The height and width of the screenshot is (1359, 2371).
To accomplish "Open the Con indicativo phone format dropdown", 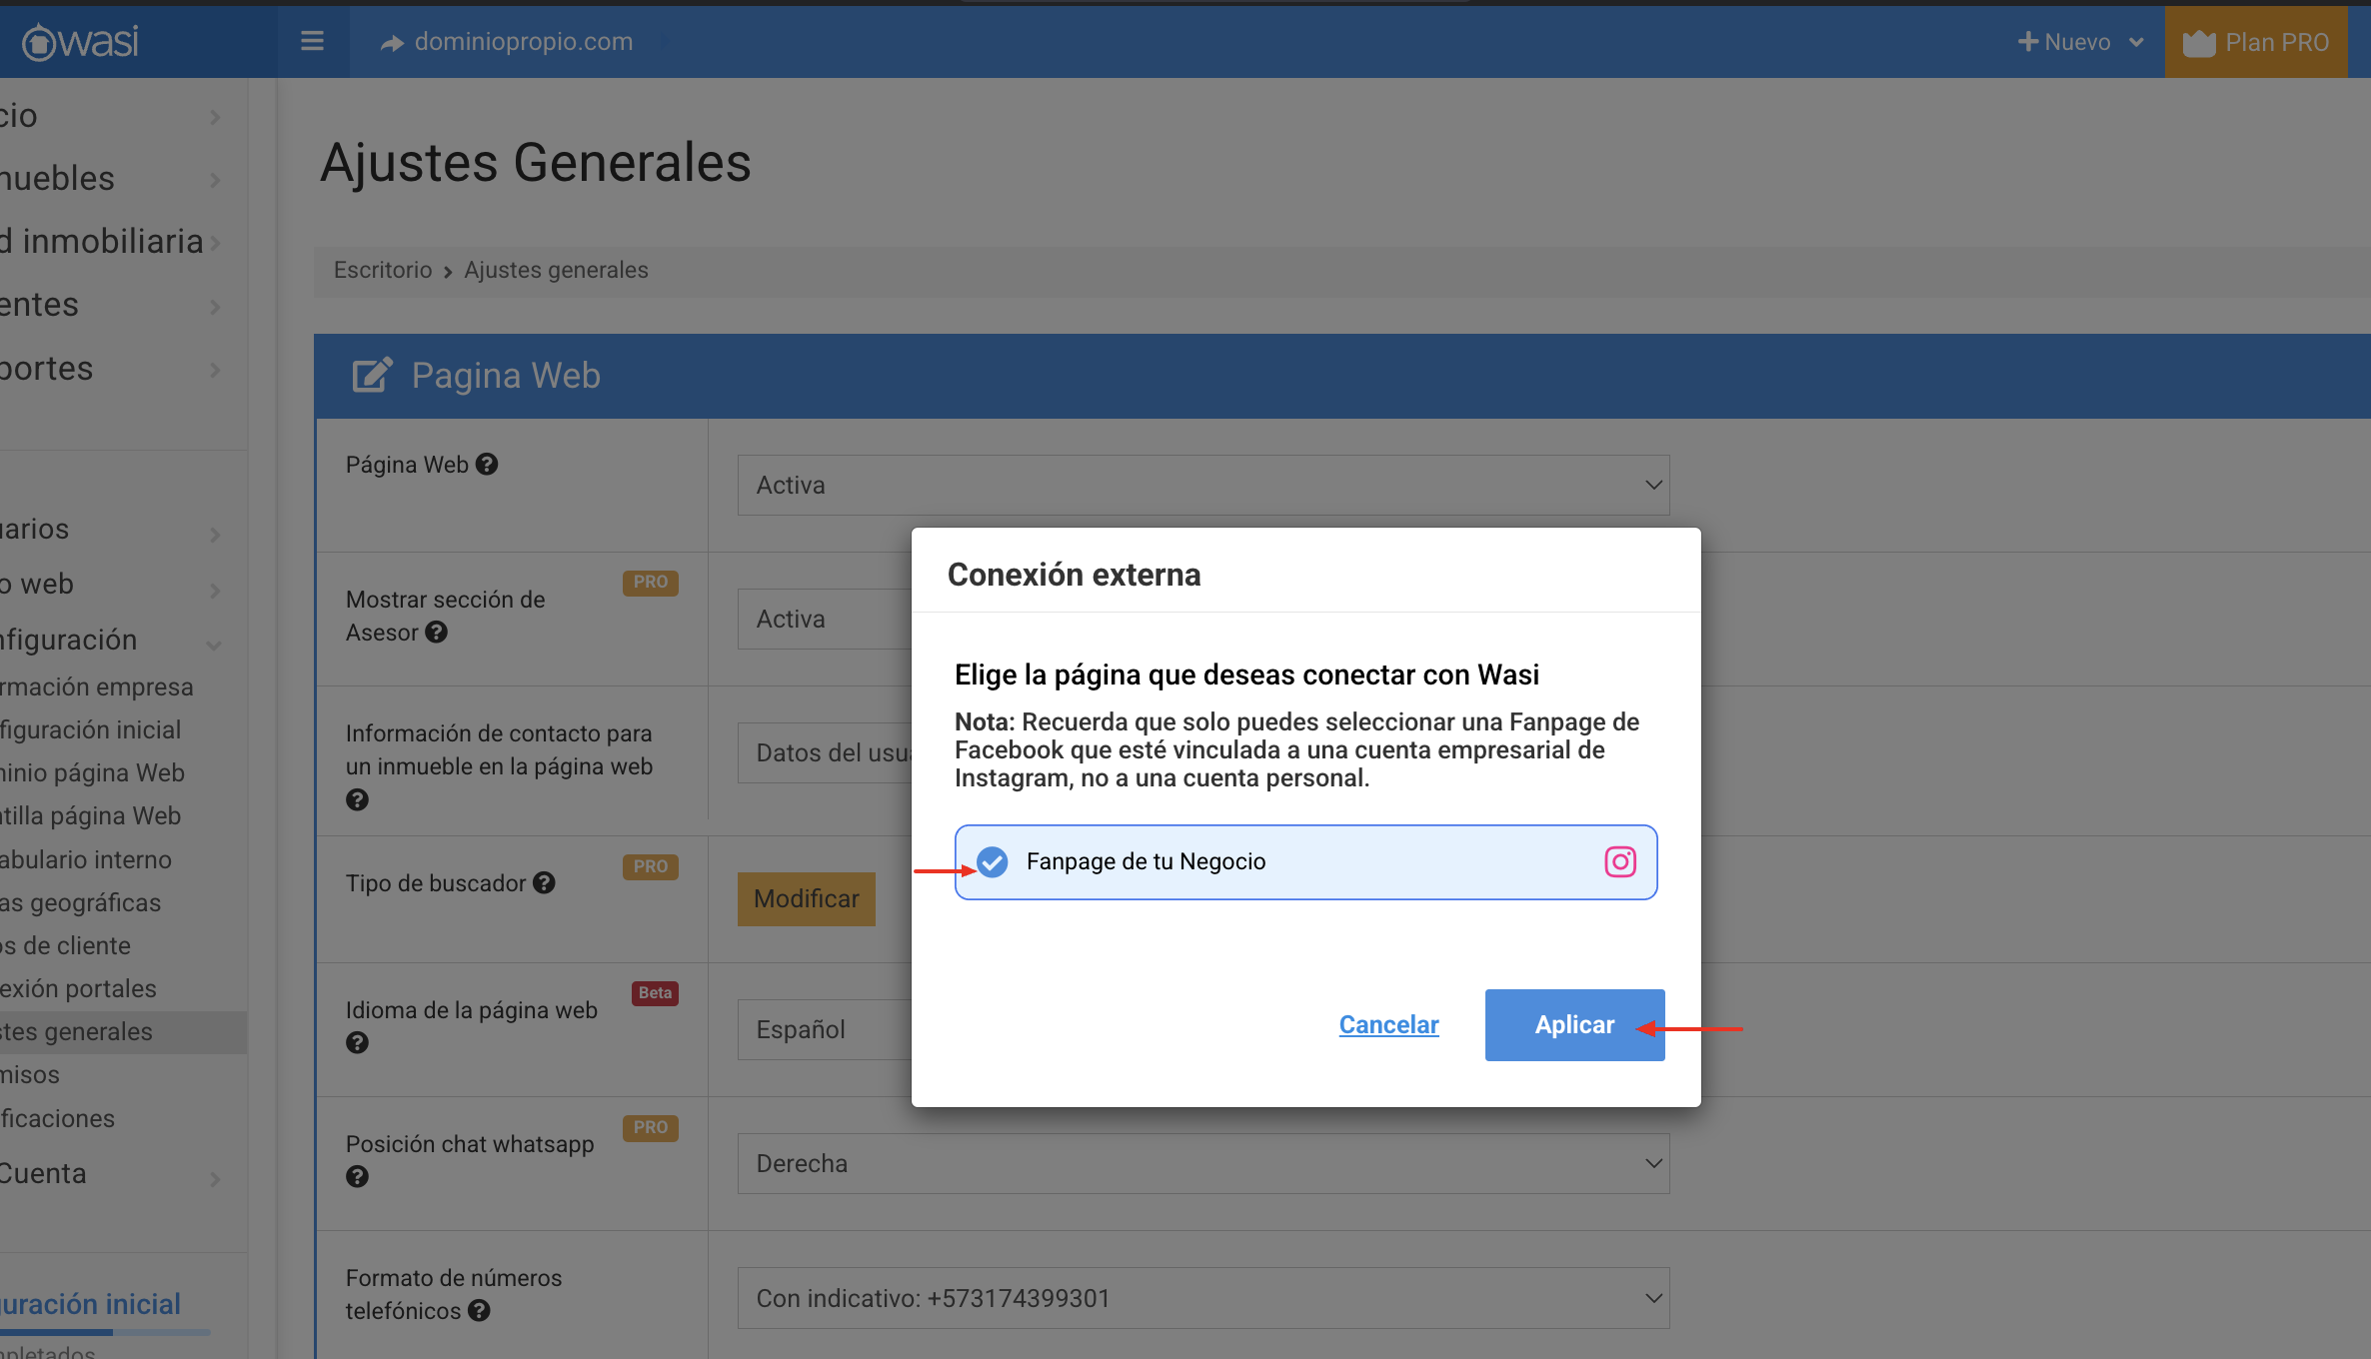I will point(1202,1299).
